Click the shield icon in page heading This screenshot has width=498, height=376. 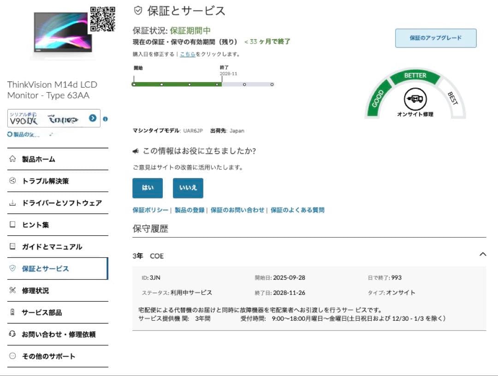pos(138,11)
